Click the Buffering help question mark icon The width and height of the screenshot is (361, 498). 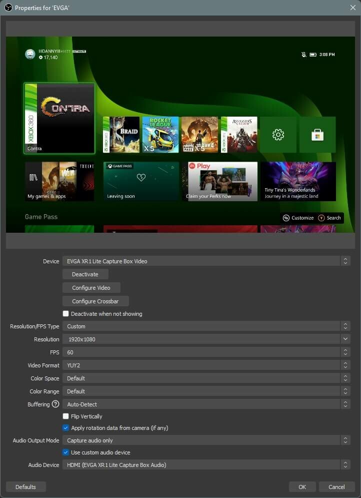click(55, 404)
